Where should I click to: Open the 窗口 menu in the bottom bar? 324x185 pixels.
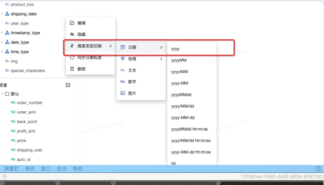point(46,169)
